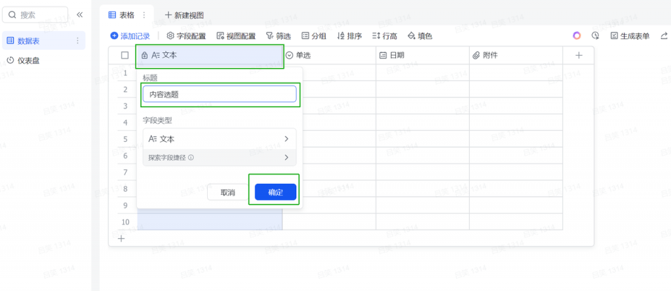Click the 日期 column cell in row 3
The height and width of the screenshot is (291, 671).
click(423, 105)
